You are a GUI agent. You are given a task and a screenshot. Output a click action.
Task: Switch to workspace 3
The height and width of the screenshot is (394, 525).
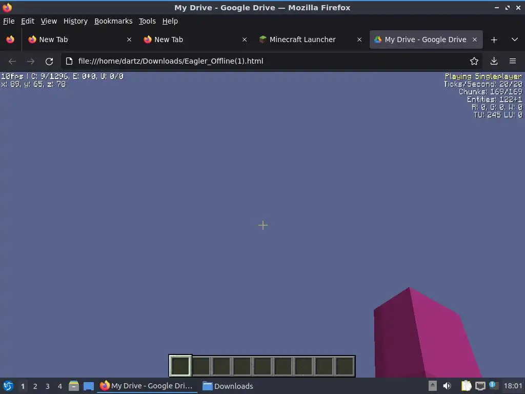[x=48, y=386]
